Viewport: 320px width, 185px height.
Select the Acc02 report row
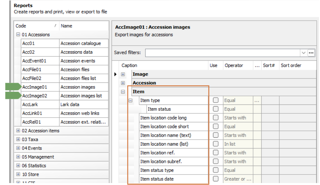tap(64, 52)
